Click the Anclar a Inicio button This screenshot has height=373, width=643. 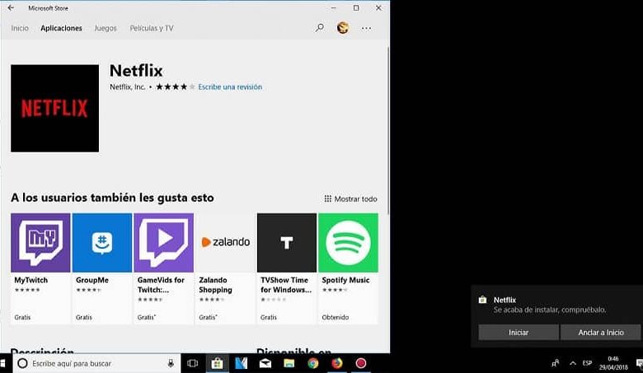coord(601,333)
